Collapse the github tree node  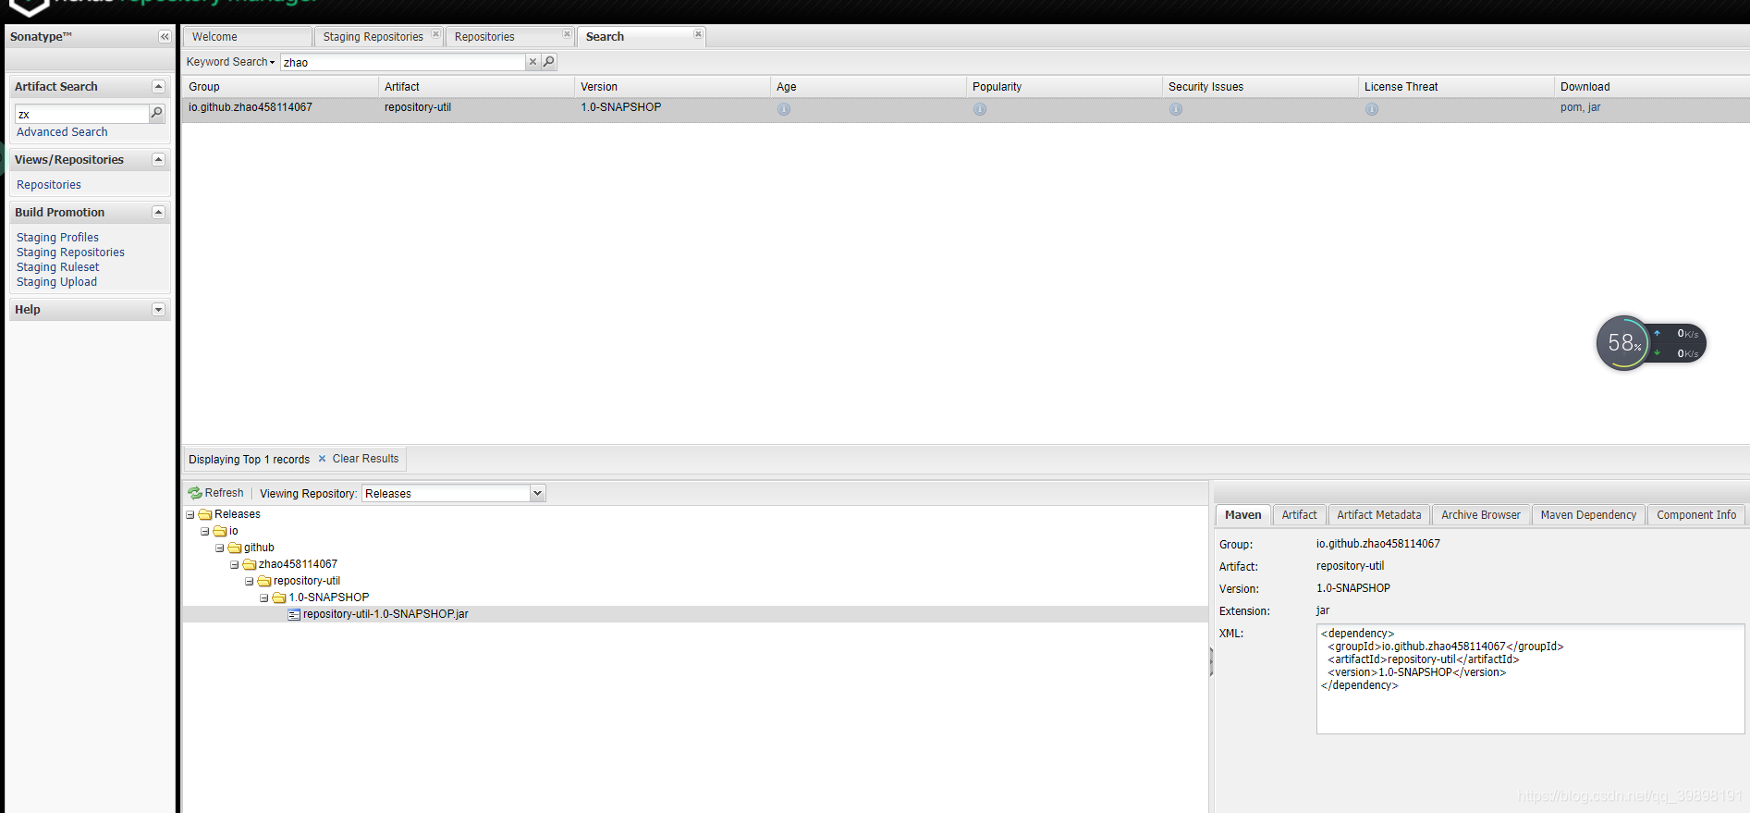coord(220,548)
